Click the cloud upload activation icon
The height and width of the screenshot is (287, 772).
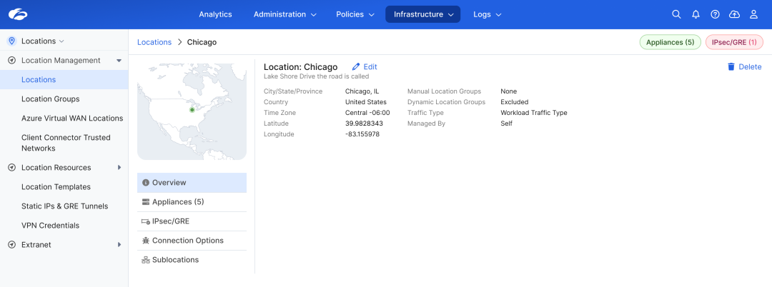tap(734, 14)
